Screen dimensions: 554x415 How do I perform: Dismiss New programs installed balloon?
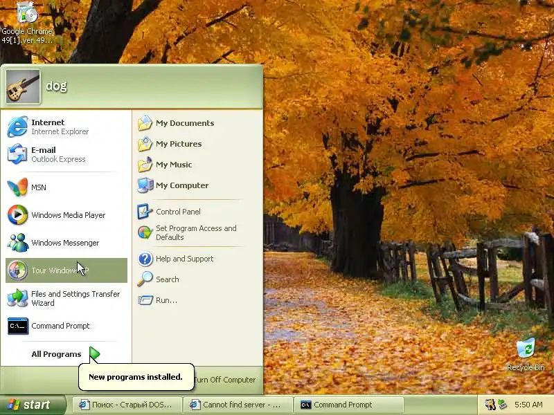pos(136,377)
